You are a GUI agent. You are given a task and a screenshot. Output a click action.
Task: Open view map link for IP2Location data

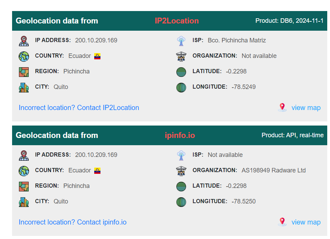pos(306,108)
